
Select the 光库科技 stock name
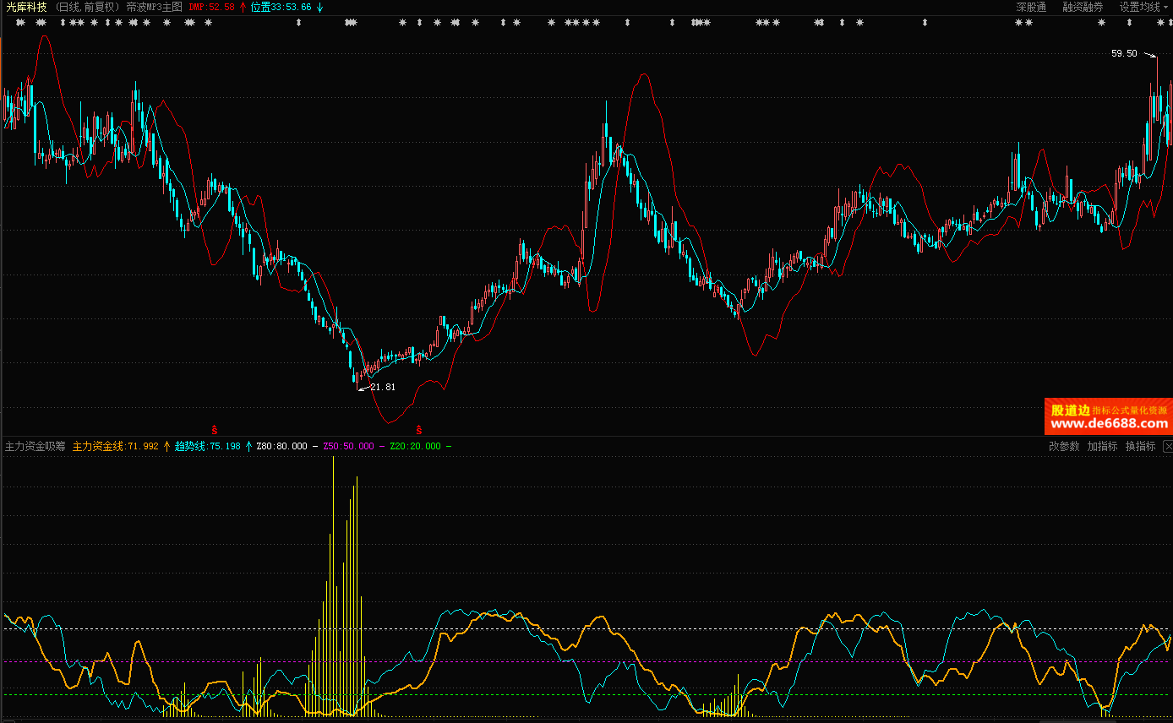click(26, 7)
